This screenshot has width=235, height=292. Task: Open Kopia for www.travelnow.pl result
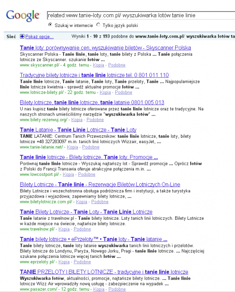64,229
